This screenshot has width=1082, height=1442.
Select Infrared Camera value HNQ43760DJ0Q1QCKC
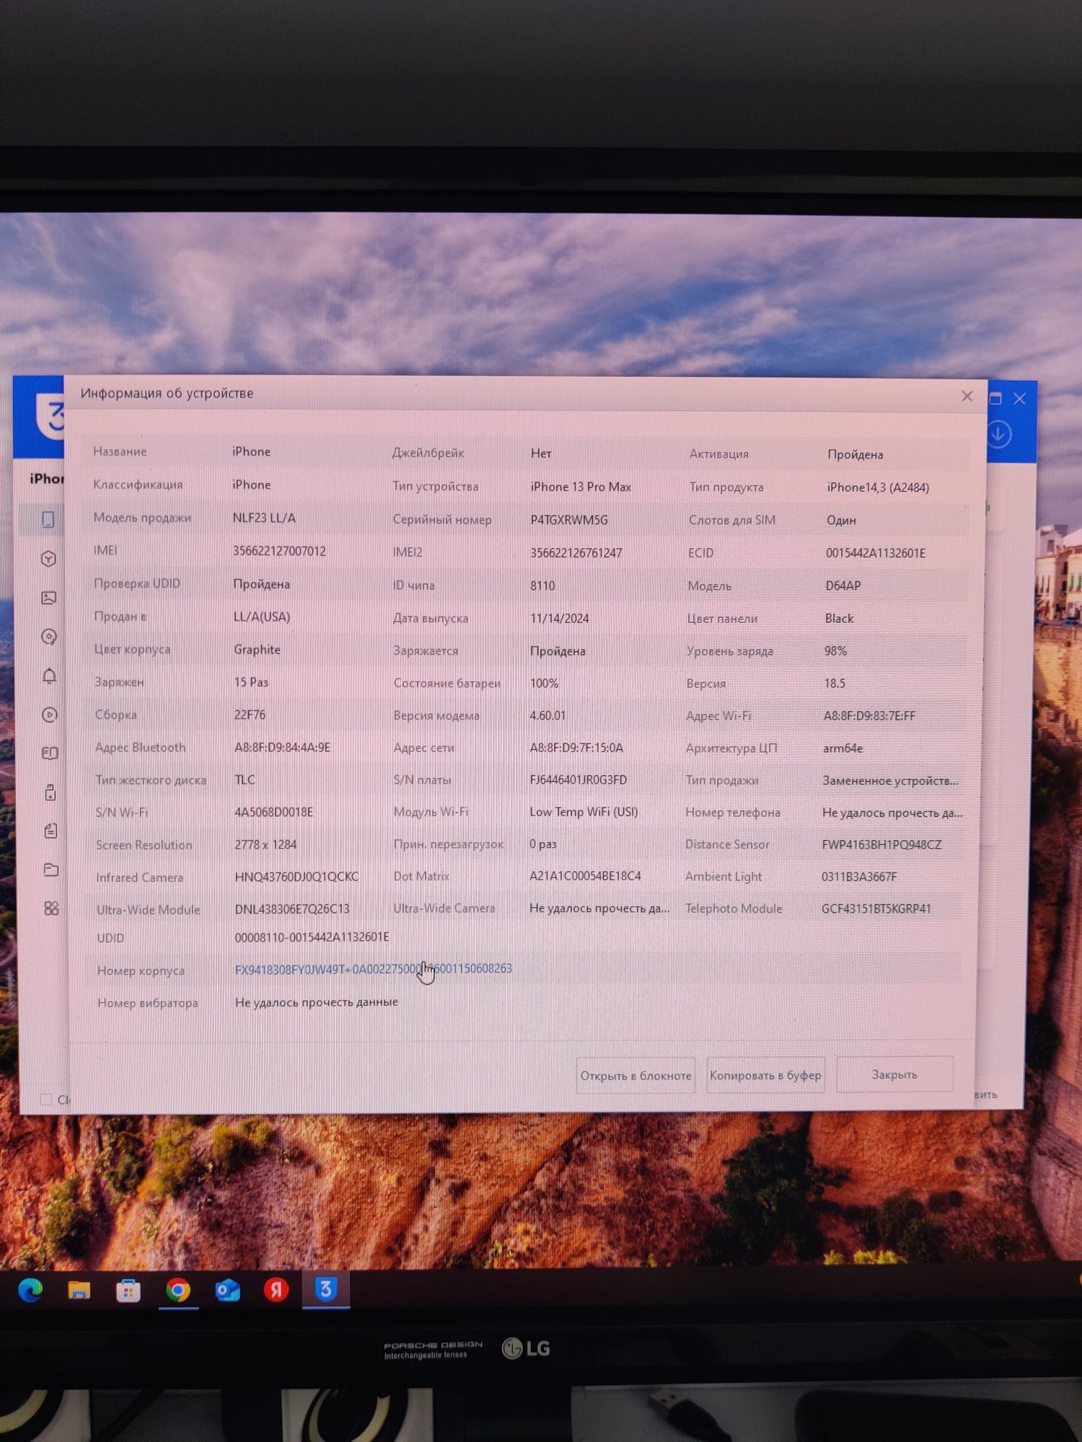(296, 877)
